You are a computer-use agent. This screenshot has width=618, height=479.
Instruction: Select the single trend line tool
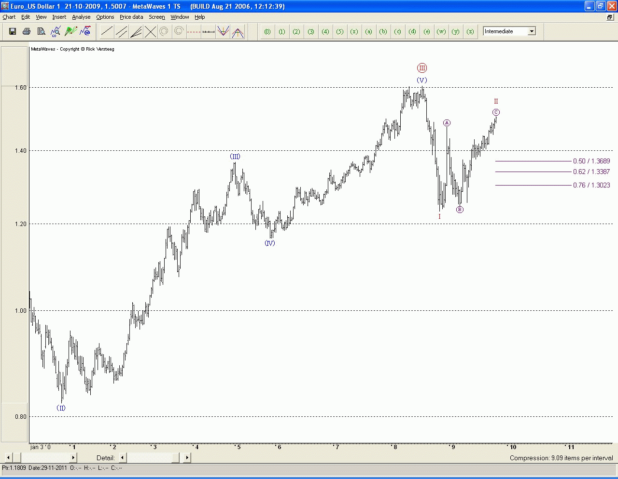point(107,32)
